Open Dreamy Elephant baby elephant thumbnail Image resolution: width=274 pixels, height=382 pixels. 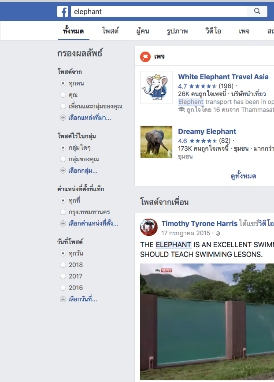coord(156,142)
